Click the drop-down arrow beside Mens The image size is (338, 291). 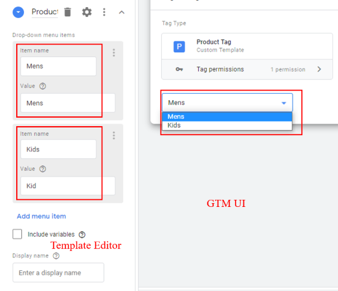point(284,103)
